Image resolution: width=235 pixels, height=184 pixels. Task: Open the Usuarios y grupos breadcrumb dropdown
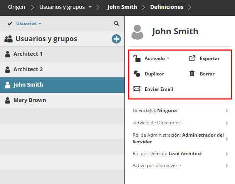(x=90, y=7)
